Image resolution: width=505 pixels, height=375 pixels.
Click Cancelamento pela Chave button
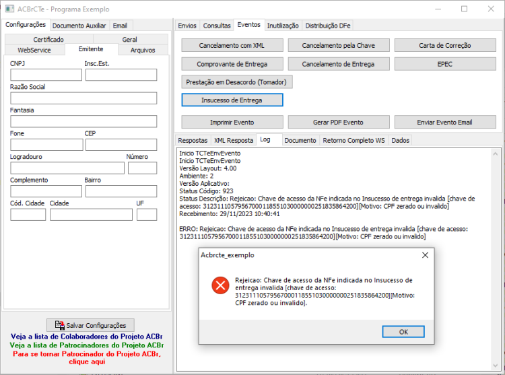tap(339, 45)
